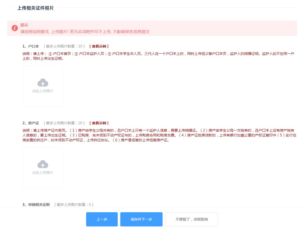Click 点此上传图片 text in the 户口本 upload box
Viewport: 304px width, 230px height.
pyautogui.click(x=43, y=91)
